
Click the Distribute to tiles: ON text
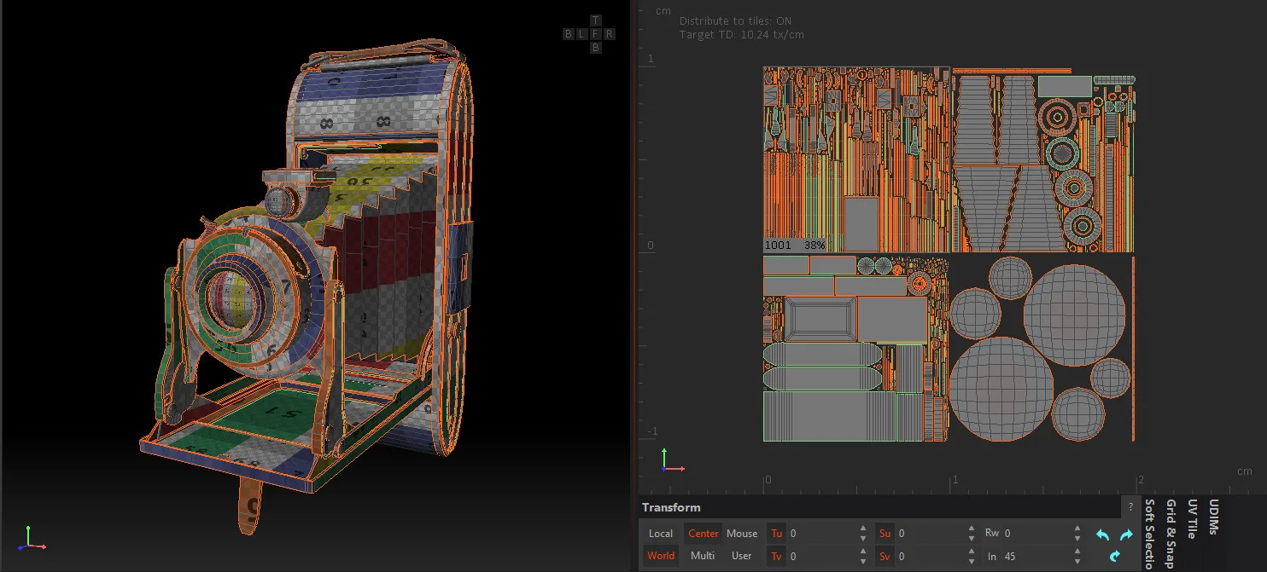pos(735,20)
